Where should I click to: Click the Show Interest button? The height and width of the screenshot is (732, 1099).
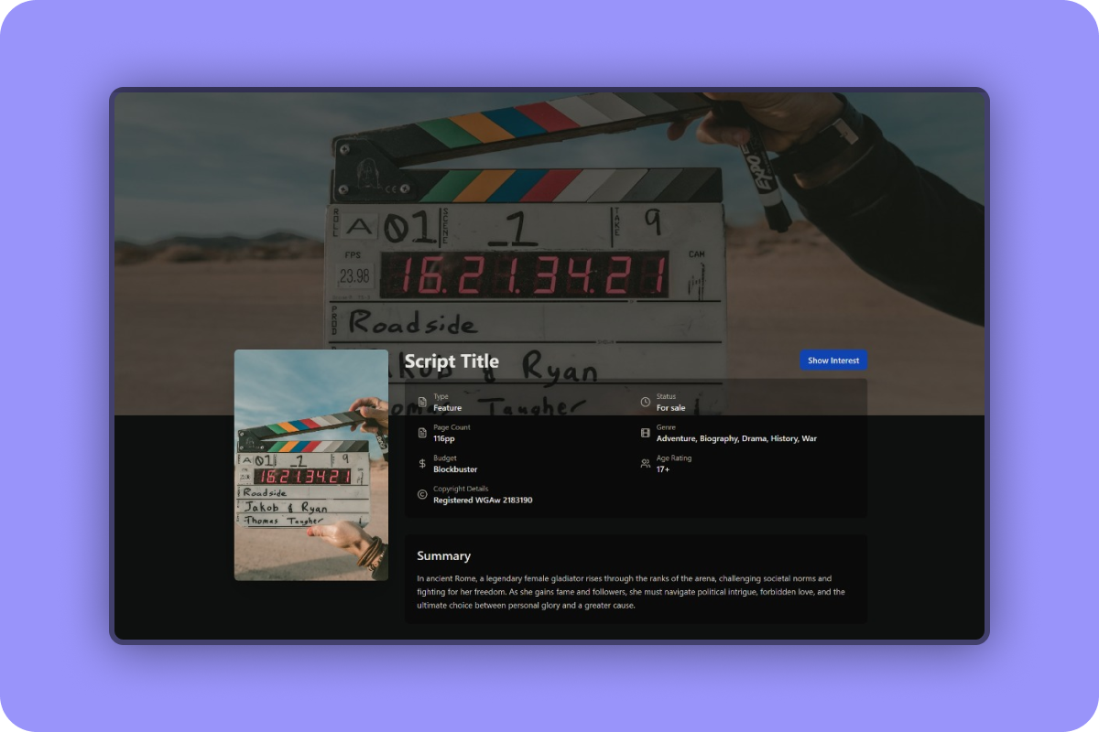click(832, 361)
